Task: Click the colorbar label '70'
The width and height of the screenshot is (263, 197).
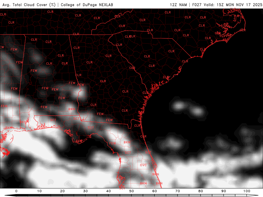Action: (x=178, y=191)
